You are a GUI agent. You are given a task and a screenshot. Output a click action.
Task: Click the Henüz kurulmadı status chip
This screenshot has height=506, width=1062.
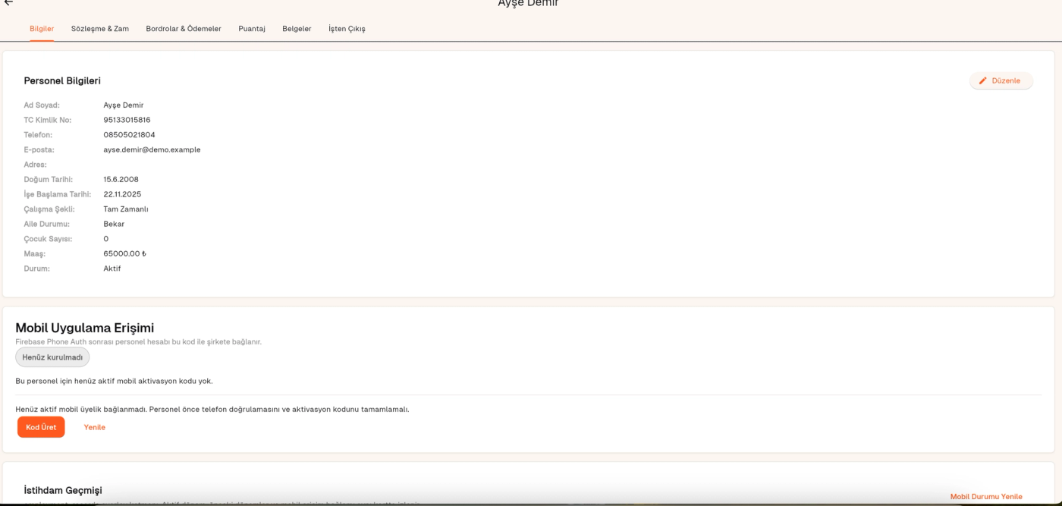[x=52, y=357]
